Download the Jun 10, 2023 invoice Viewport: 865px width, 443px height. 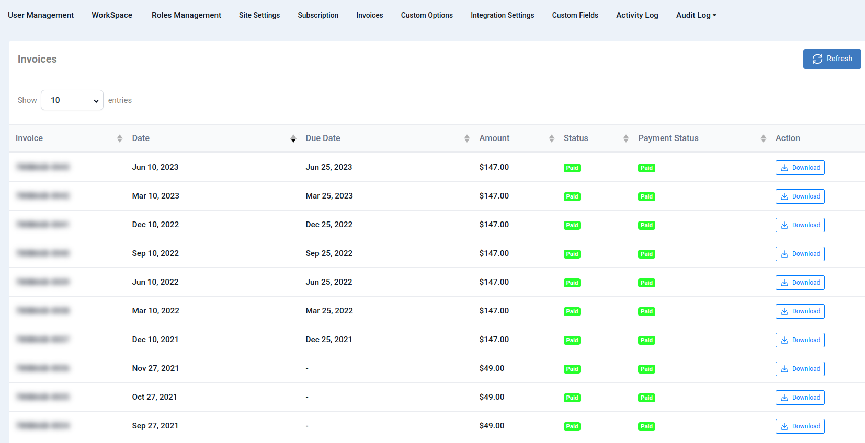800,168
